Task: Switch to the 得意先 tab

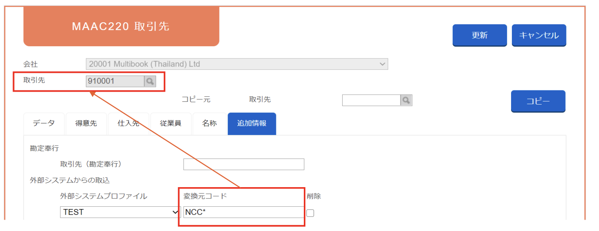Action: (x=86, y=123)
